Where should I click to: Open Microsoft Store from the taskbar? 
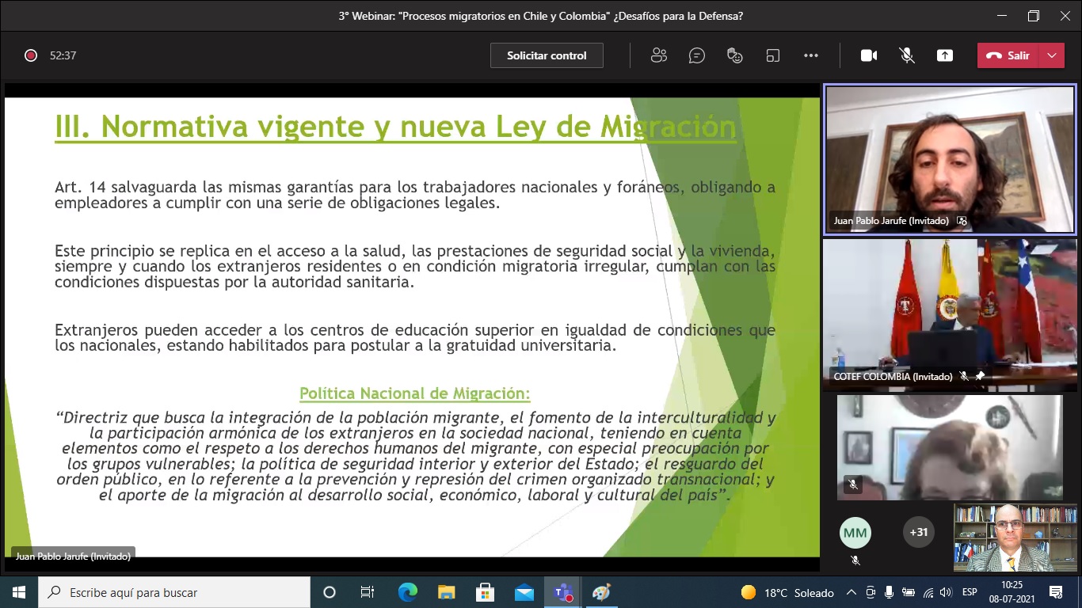point(485,592)
